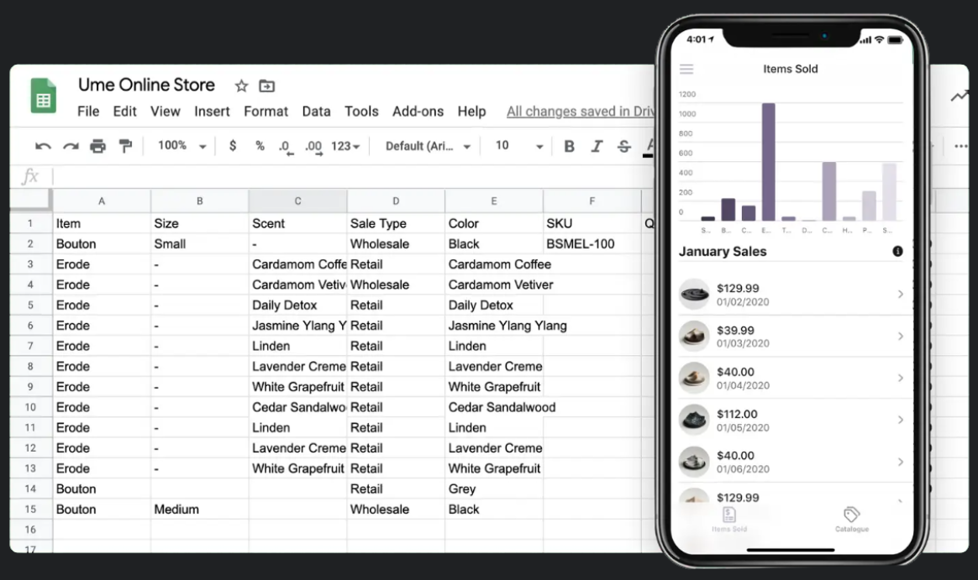Toggle italic formatting
The width and height of the screenshot is (978, 580).
[x=597, y=146]
